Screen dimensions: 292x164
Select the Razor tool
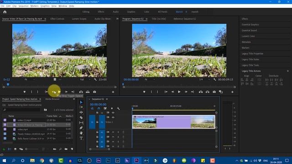click(x=81, y=118)
